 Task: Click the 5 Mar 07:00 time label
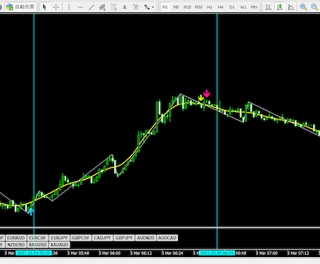tap(266, 253)
